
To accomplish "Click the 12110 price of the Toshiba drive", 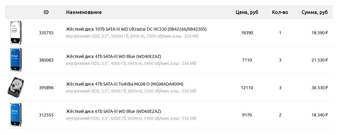I will (247, 88).
